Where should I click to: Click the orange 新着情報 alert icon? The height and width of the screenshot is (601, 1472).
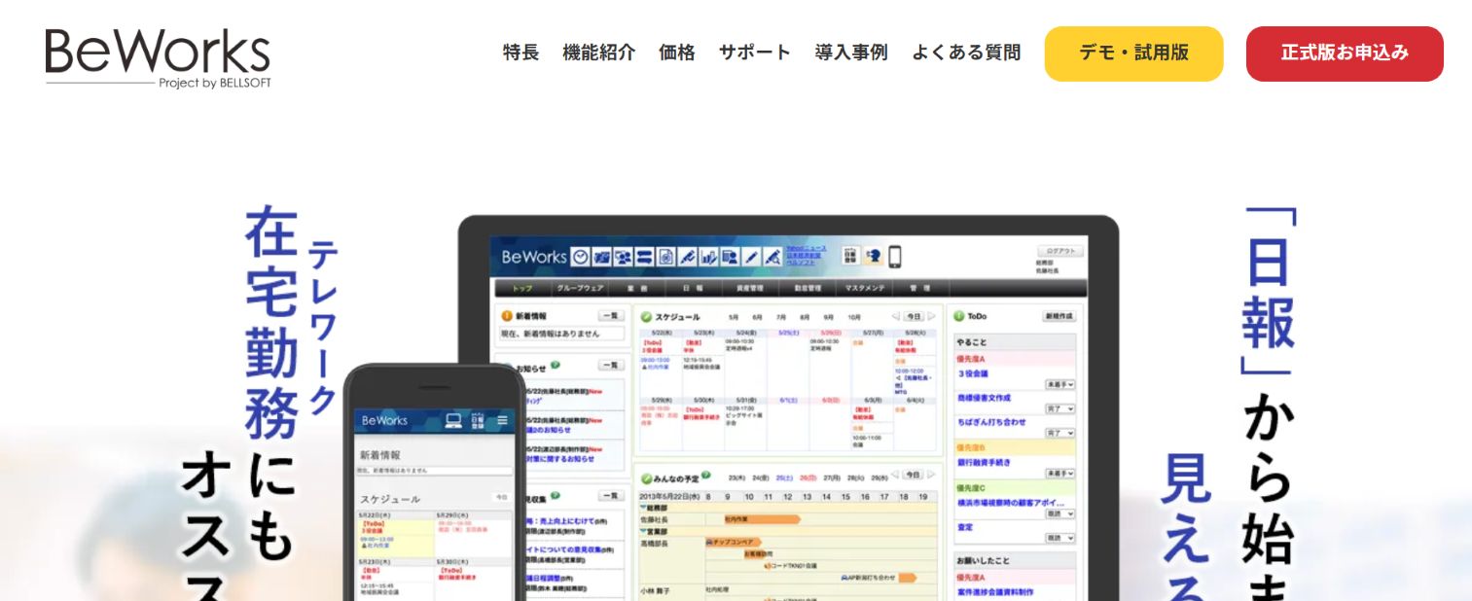(506, 316)
